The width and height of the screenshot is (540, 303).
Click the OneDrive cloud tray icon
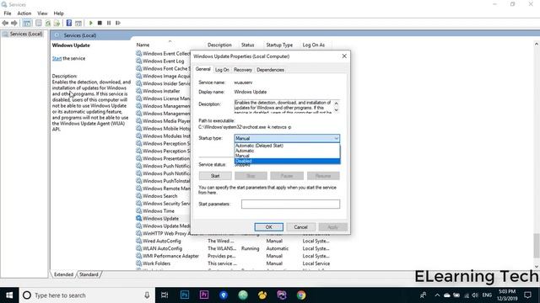(x=447, y=295)
